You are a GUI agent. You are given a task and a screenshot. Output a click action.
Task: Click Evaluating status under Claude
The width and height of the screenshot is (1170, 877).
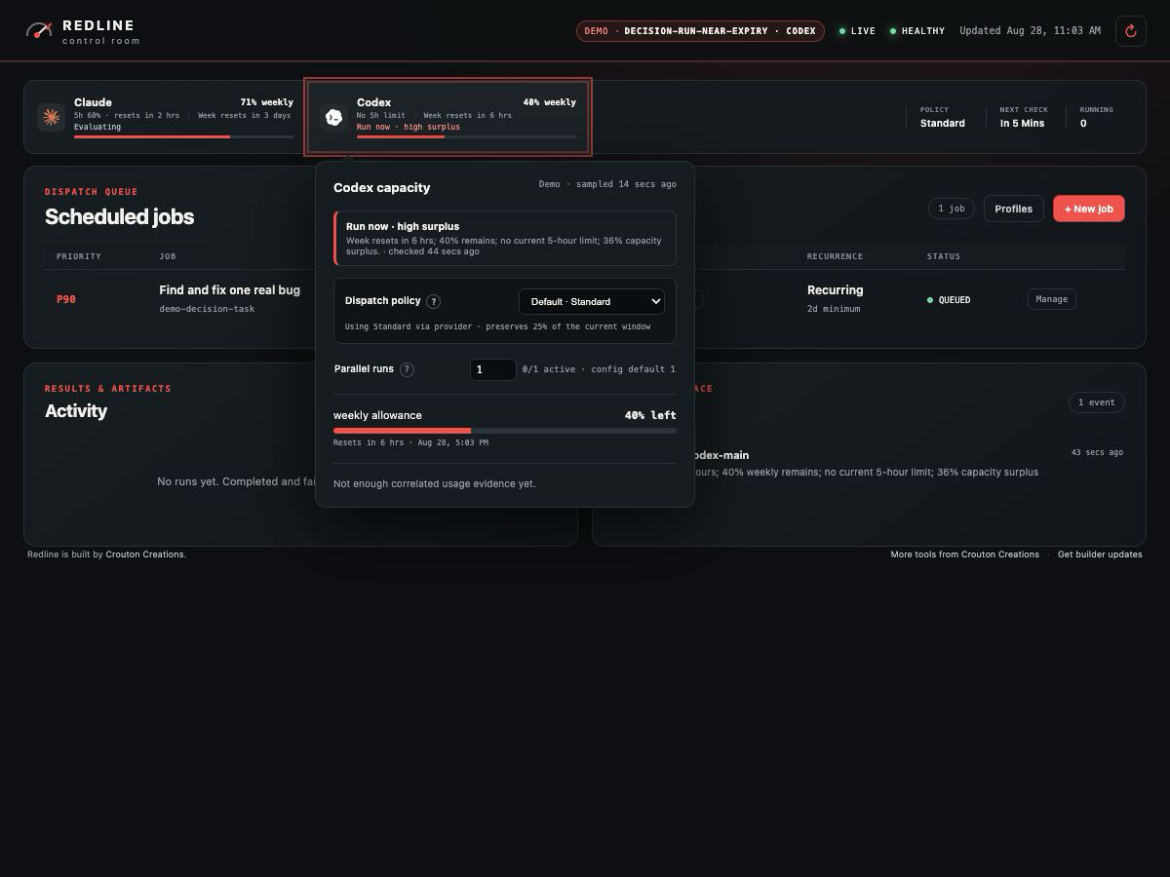tap(97, 127)
